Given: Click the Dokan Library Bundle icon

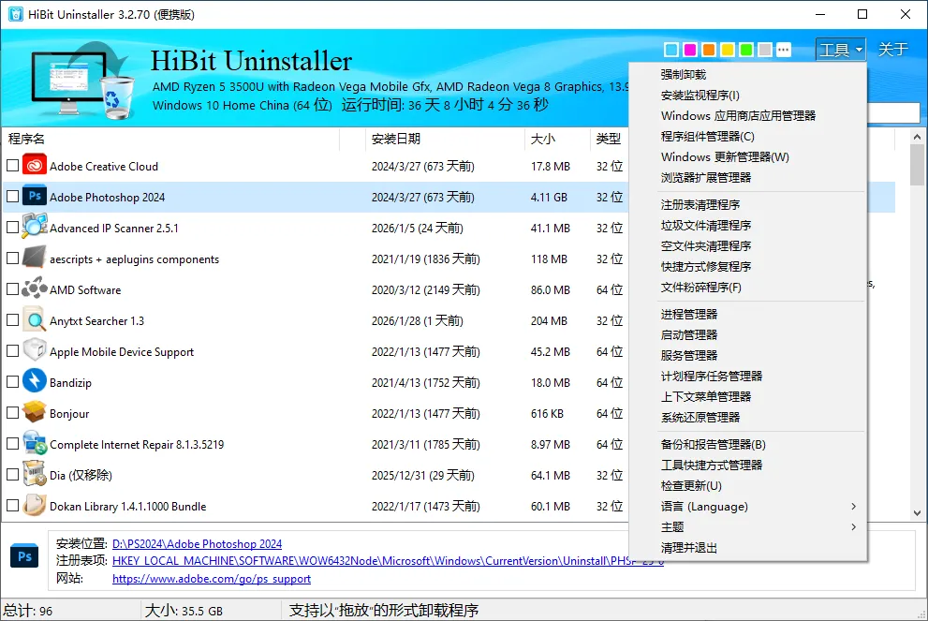Looking at the screenshot, I should pos(35,506).
